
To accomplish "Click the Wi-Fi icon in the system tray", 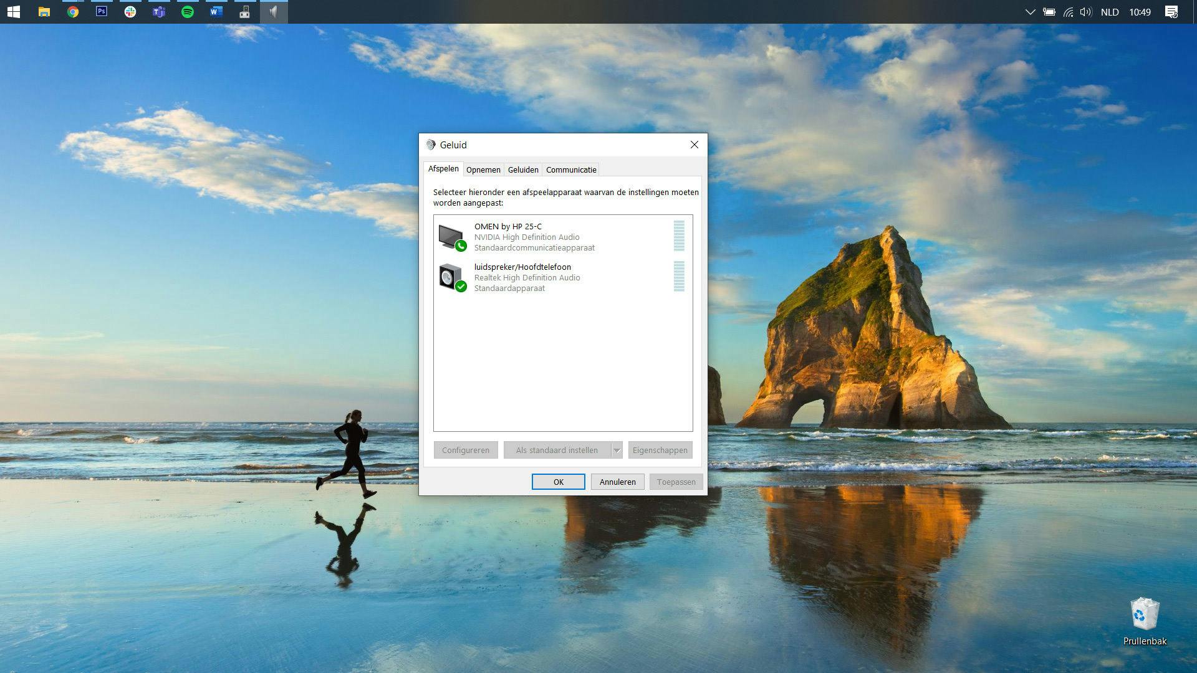I will [1067, 11].
